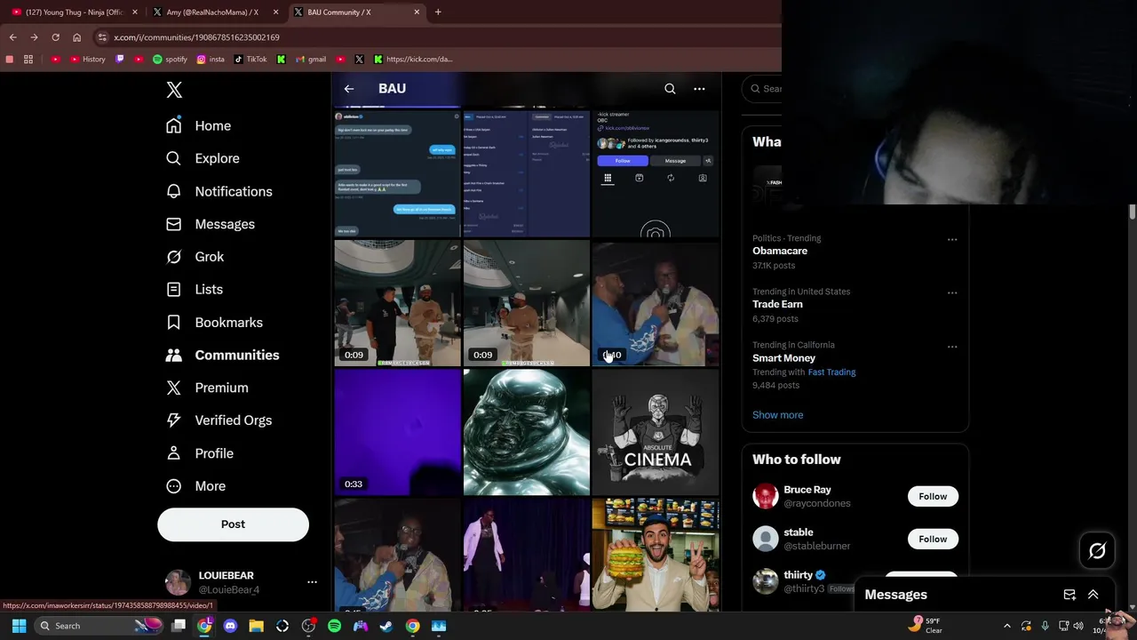Open options for Smart Money trend
Screen dimensions: 1137x640
[952, 347]
